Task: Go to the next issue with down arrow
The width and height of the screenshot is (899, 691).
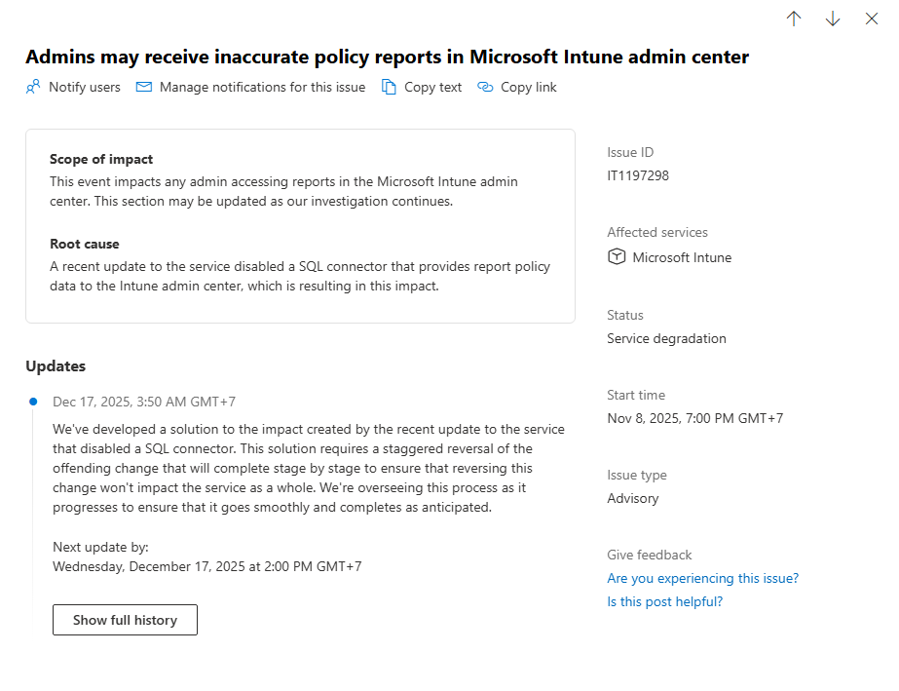Action: click(832, 19)
